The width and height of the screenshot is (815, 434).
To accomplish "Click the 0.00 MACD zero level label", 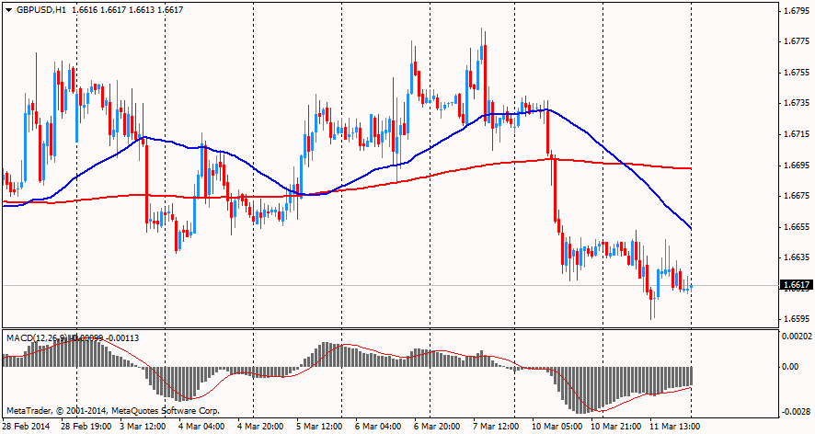I will tap(789, 366).
